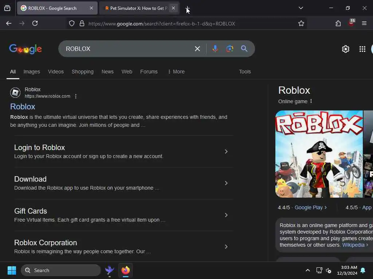Open Firefox application hamburger menu
This screenshot has height=279, width=373.
point(364,23)
